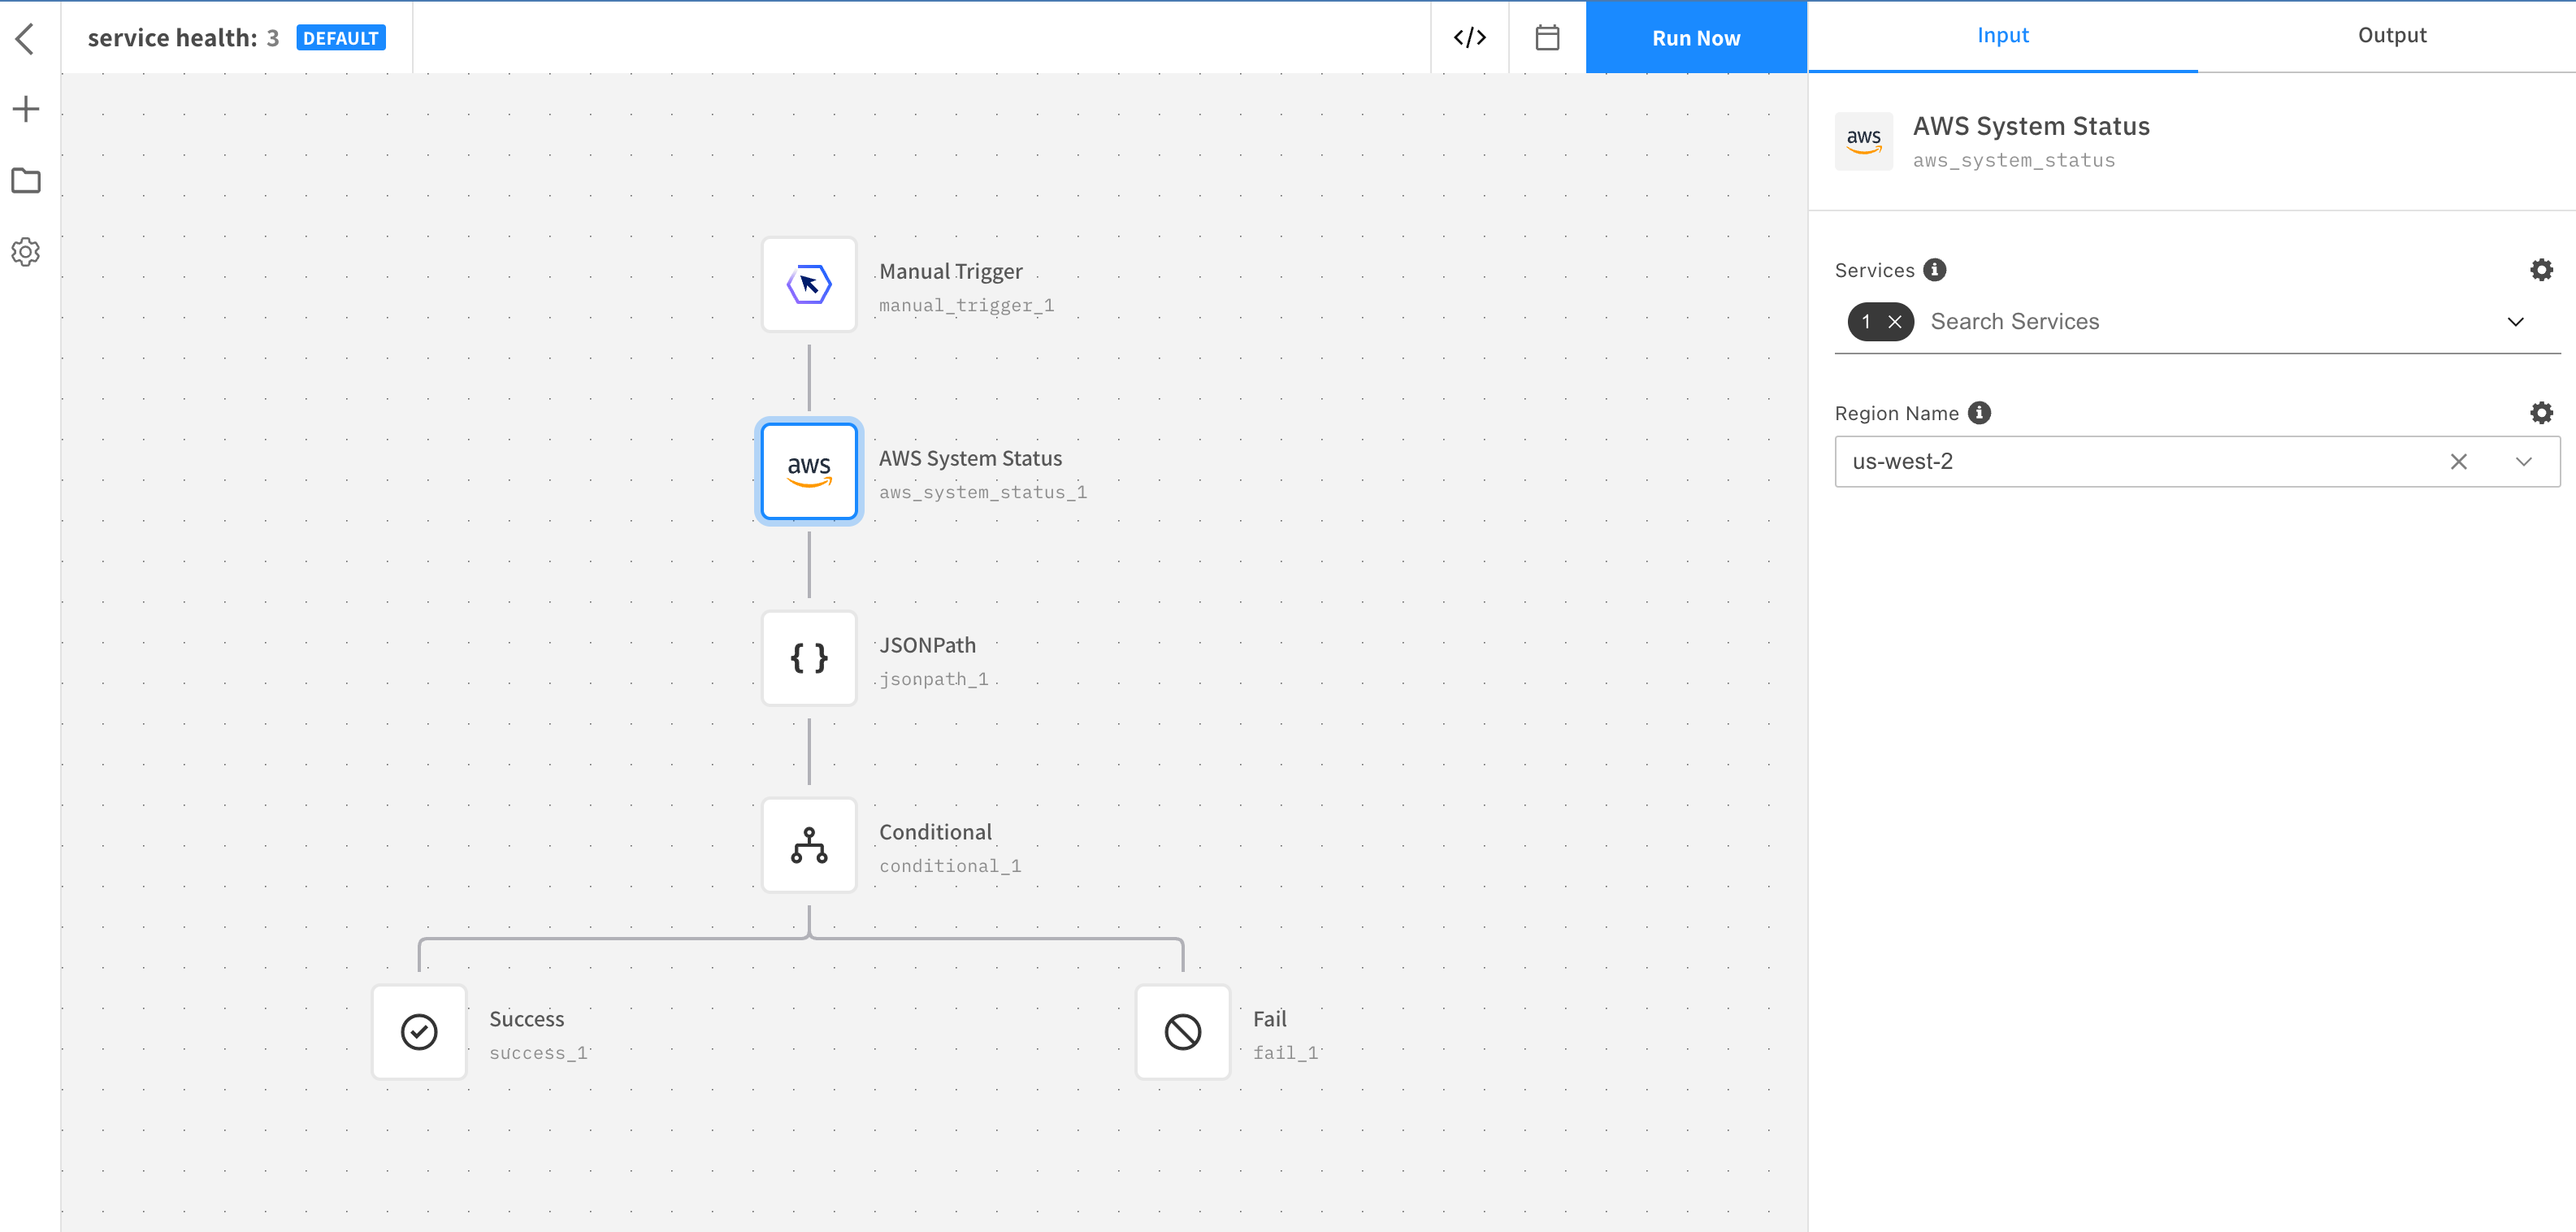
Task: Click the calendar schedule icon
Action: pyautogui.click(x=1547, y=38)
